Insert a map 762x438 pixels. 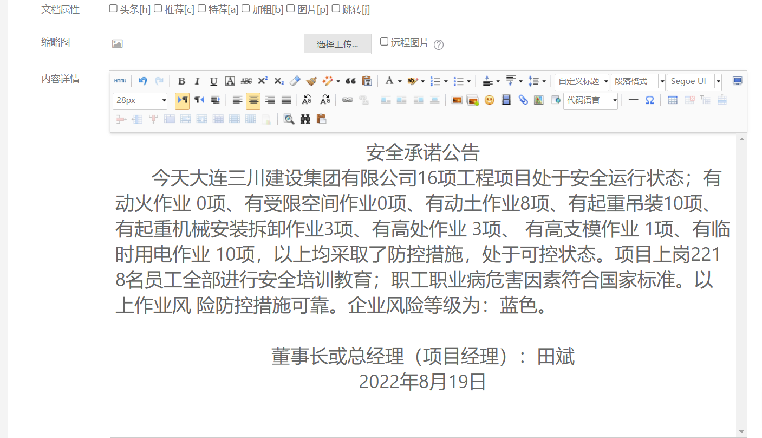click(538, 100)
